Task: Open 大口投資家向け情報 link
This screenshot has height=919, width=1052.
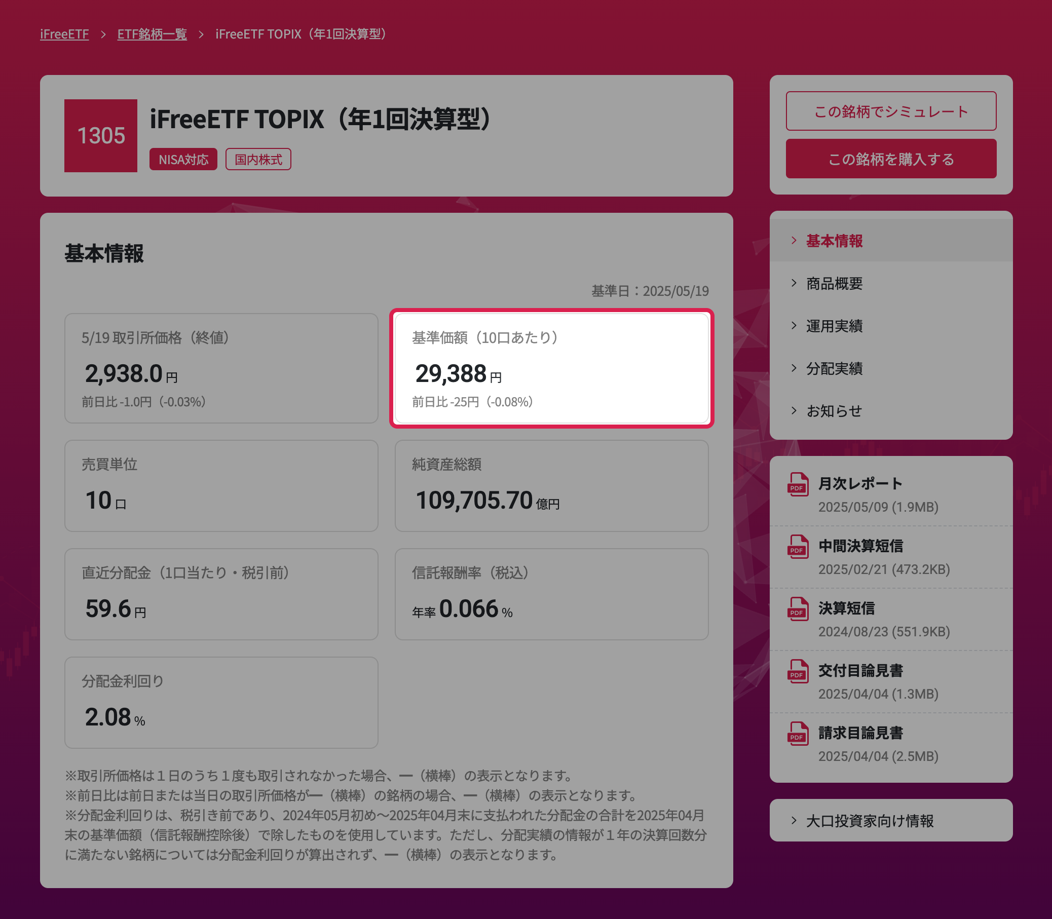Action: click(891, 821)
